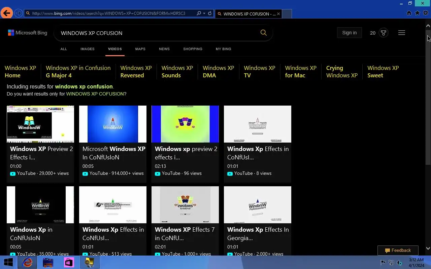The image size is (431, 269).
Task: Select the VIDEOS tab
Action: tap(115, 49)
